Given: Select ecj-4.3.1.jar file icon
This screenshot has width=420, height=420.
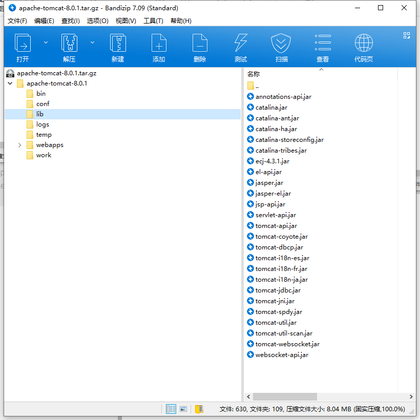Looking at the screenshot, I should pos(250,161).
